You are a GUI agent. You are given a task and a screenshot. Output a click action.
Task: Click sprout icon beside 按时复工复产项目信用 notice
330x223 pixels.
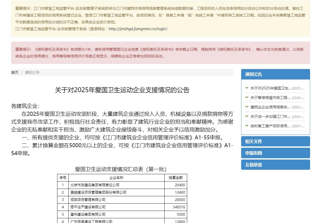tap(247, 126)
